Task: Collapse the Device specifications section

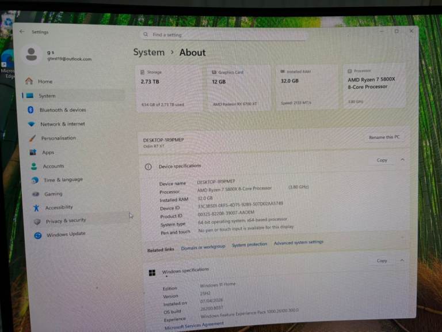Action: pos(402,160)
